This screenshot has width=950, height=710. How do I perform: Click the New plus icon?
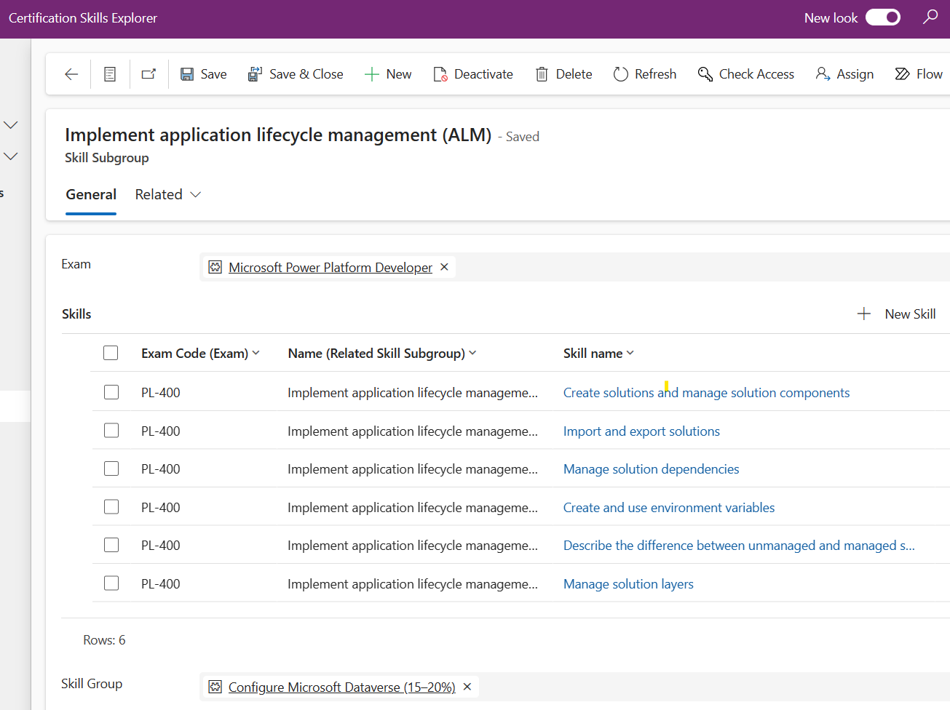[x=372, y=74]
